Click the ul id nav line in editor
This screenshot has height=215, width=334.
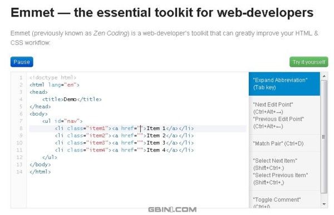tap(62, 121)
